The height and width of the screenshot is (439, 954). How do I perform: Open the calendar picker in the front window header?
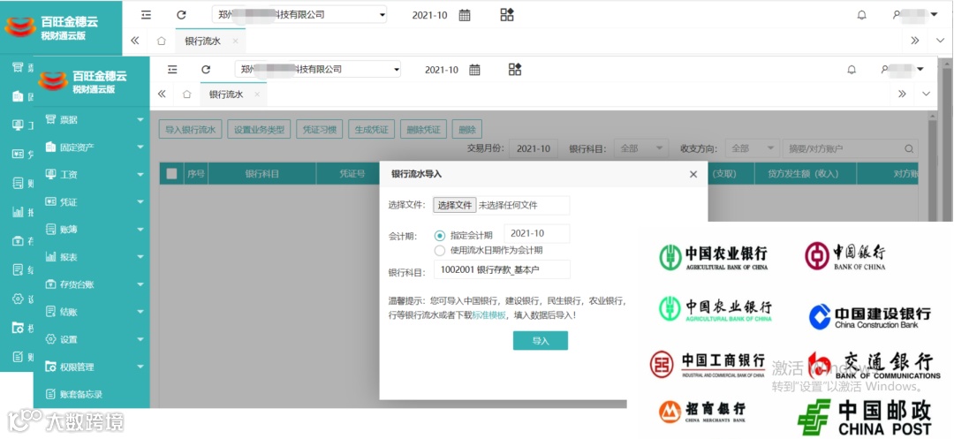(x=474, y=70)
